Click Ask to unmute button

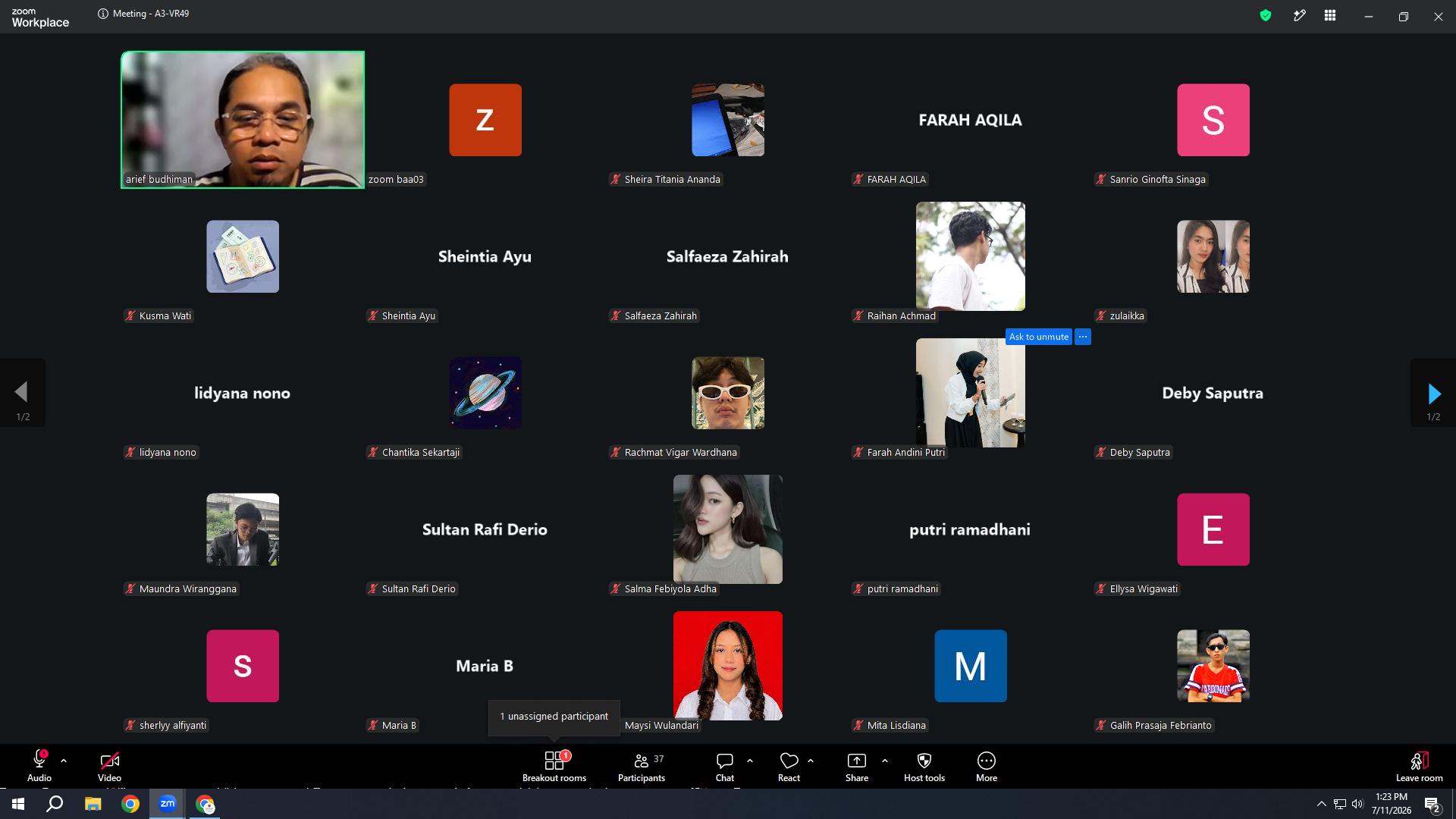point(1039,337)
